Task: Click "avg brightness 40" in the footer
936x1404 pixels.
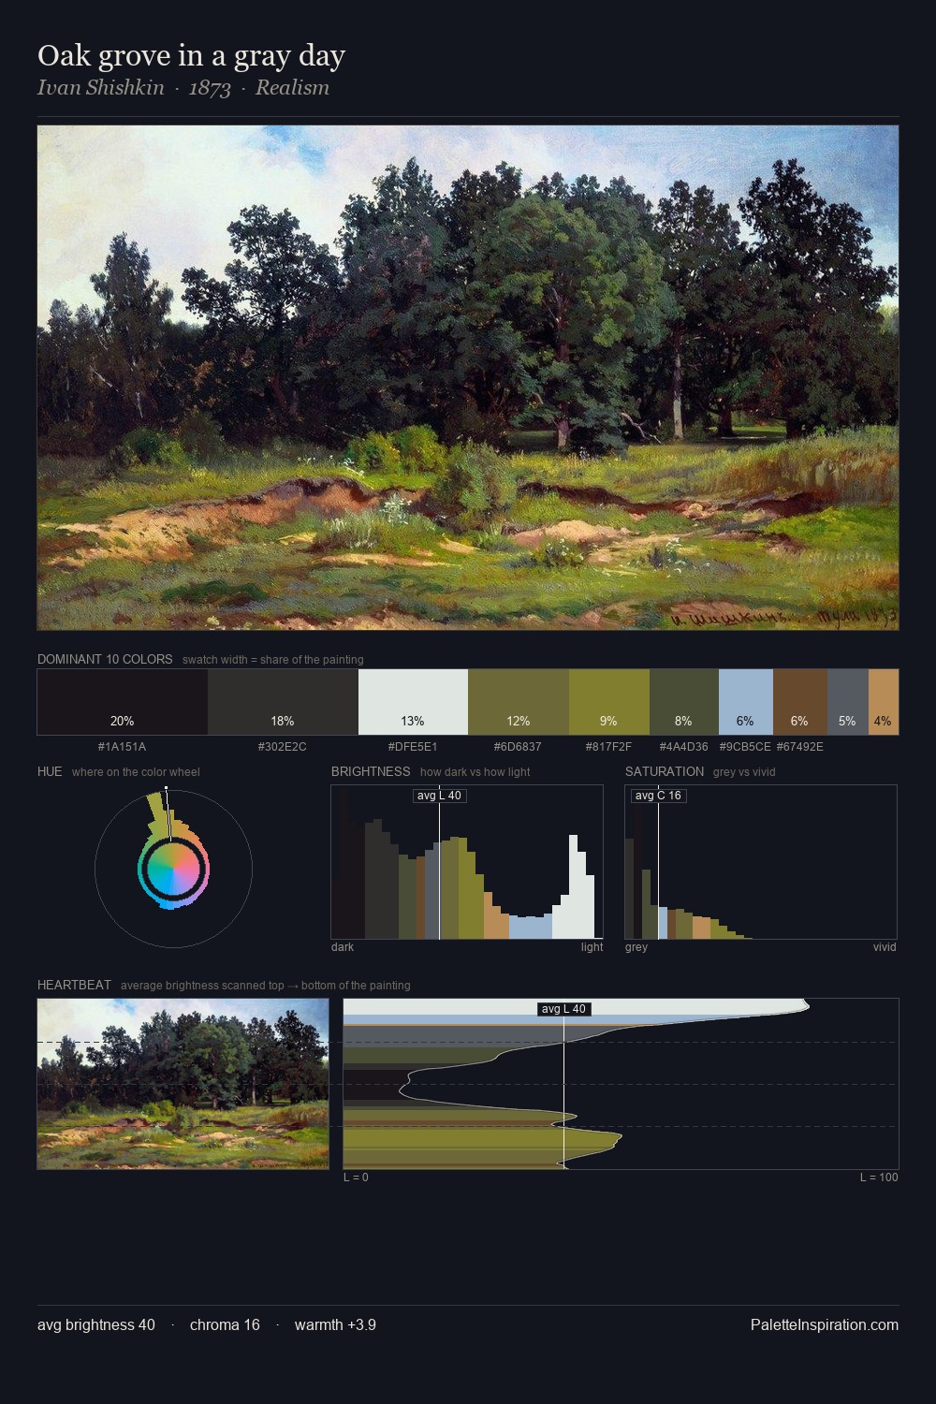Action: [96, 1324]
